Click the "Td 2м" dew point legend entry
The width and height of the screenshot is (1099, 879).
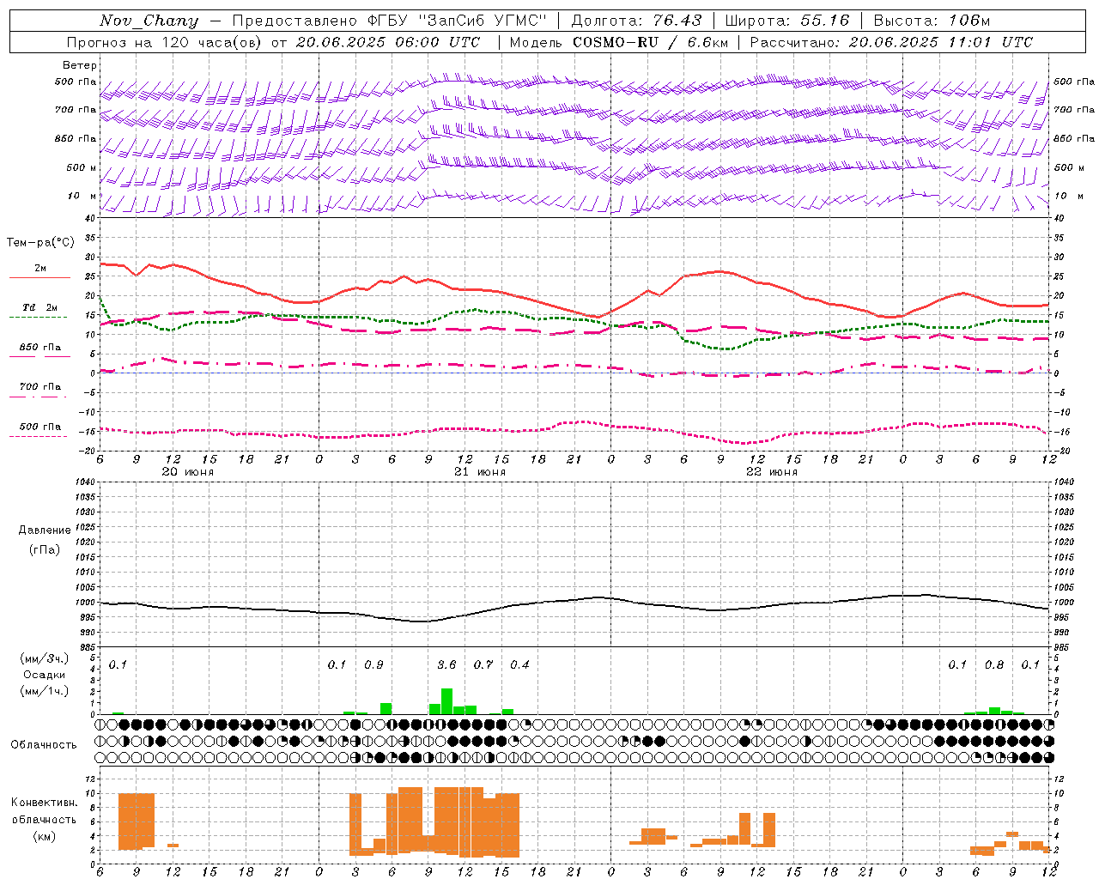click(x=39, y=307)
